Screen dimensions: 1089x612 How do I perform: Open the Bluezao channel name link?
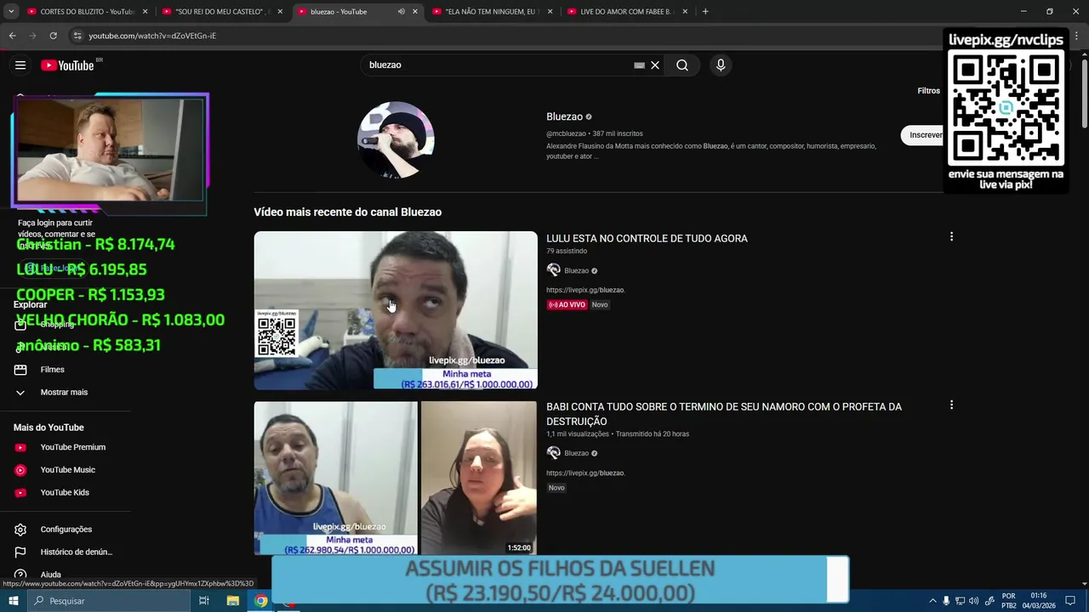(x=564, y=116)
